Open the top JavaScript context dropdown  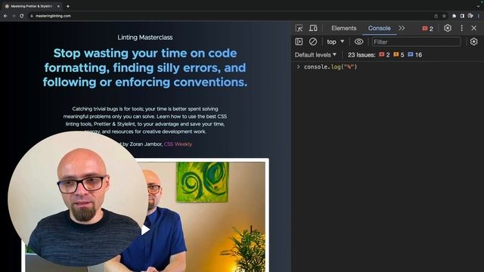point(335,42)
